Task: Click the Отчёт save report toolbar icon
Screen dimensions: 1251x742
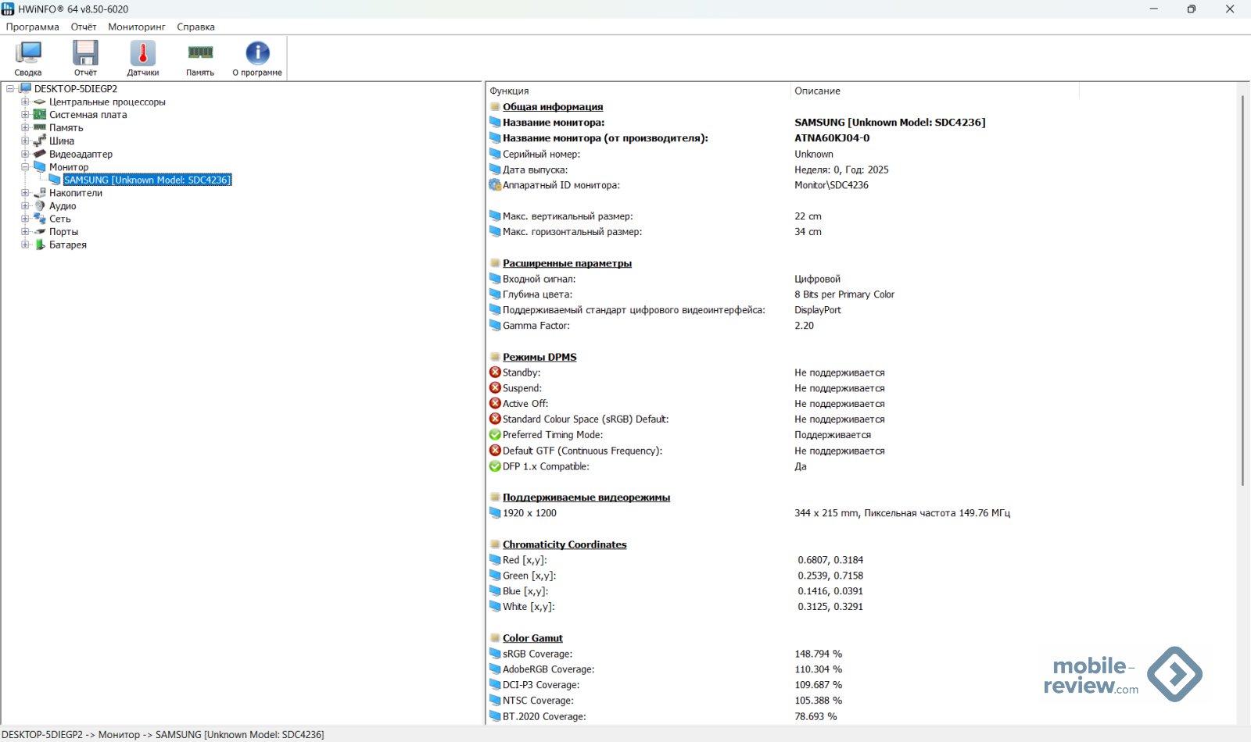Action: click(85, 53)
